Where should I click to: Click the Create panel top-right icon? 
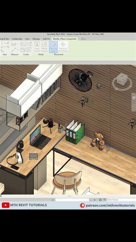[29, 44]
